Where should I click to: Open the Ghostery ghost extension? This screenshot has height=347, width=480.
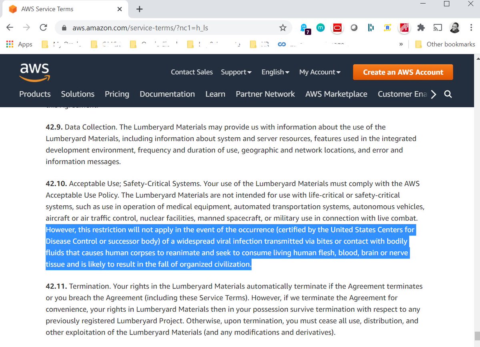click(305, 28)
